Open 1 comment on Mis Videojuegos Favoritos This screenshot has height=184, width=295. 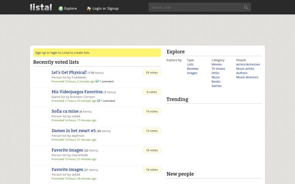coord(108,101)
